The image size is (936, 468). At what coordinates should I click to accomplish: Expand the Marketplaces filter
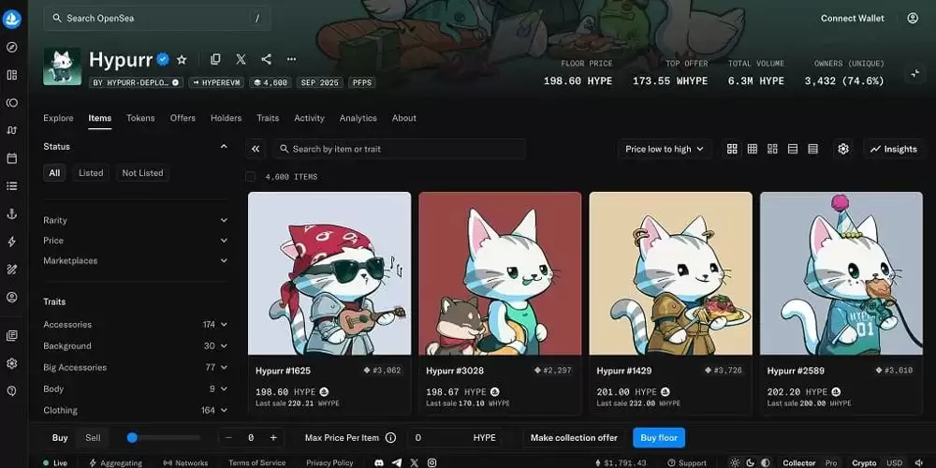[136, 261]
